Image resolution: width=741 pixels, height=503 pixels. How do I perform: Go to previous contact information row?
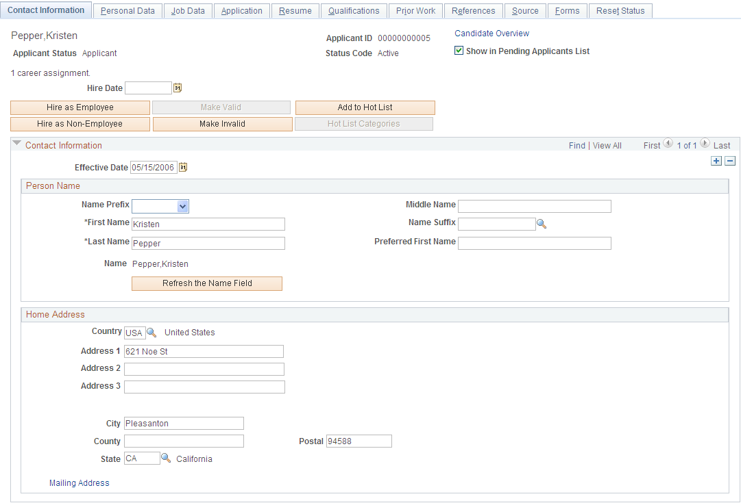pos(668,143)
